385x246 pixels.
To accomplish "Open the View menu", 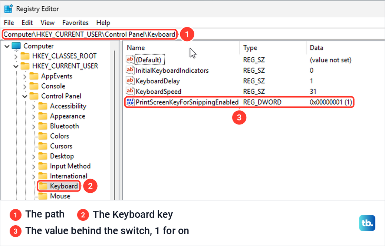I will 47,23.
